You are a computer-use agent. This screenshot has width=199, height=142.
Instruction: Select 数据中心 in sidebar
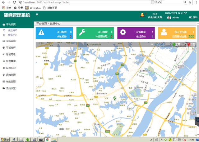12,35
